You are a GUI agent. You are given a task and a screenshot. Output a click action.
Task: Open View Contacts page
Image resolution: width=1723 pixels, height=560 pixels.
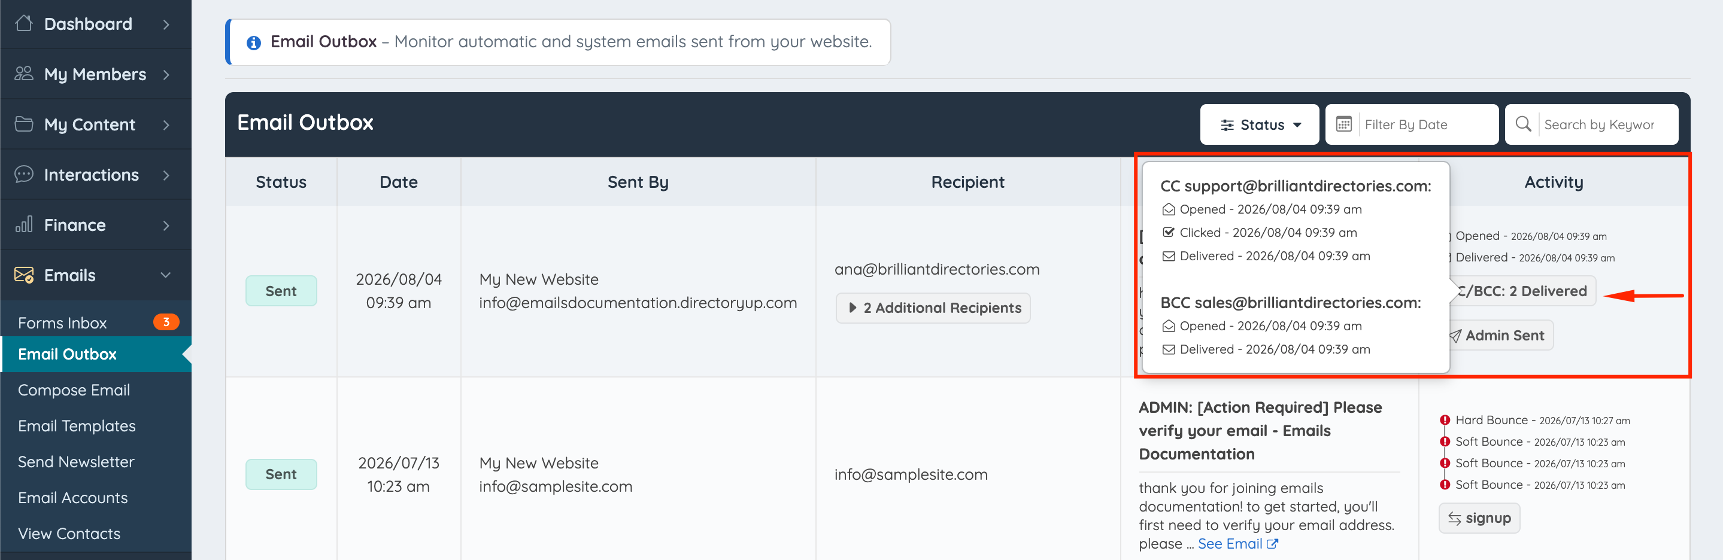(x=69, y=534)
